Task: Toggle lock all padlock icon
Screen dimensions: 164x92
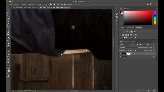Action: click(136, 50)
